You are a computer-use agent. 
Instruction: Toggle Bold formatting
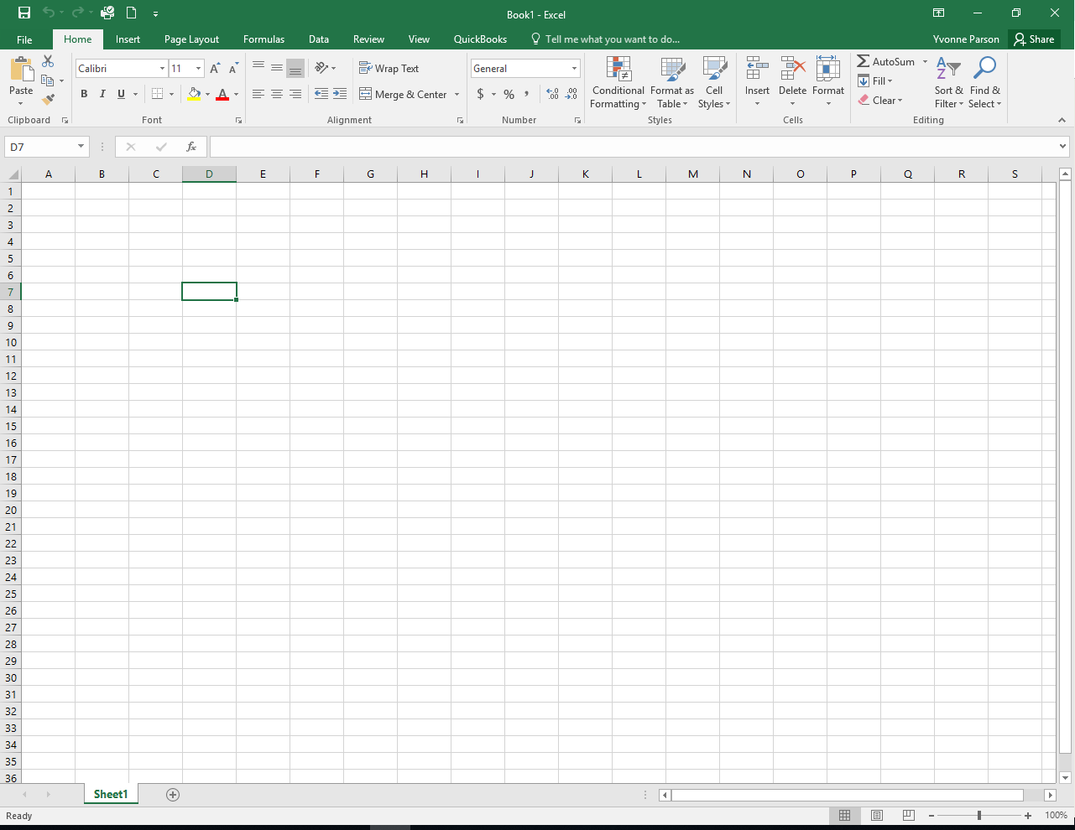coord(84,94)
